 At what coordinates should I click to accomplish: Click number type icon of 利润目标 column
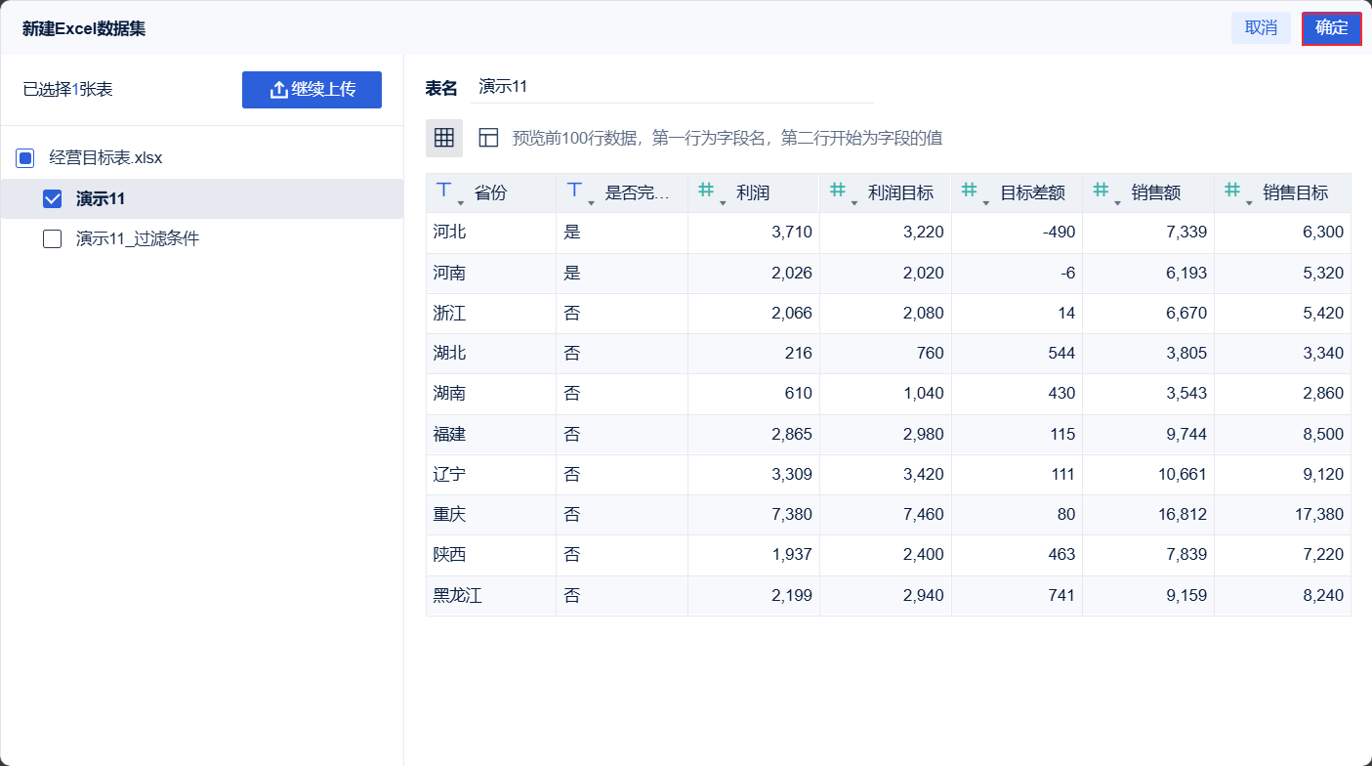pyautogui.click(x=838, y=191)
